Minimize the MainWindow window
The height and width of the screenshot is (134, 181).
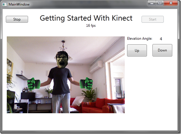point(152,3)
